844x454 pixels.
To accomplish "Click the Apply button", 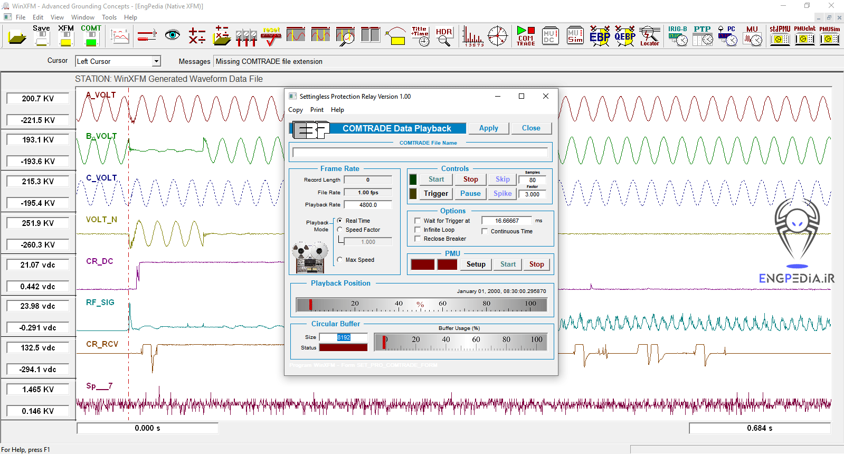I will (x=489, y=128).
